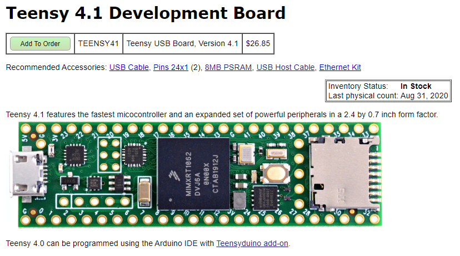Click the Teensy USB Board, Version 4.1 description

tap(182, 44)
